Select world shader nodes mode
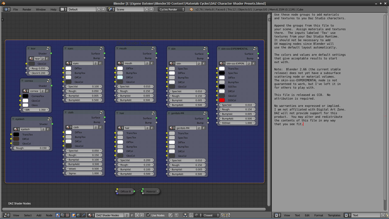Screen dimensions: 389x219 [78, 215]
